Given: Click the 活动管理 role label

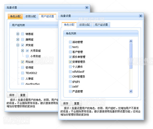Looking at the screenshot, I should click(78, 42).
